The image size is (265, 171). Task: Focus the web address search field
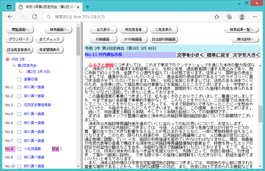pos(126,17)
